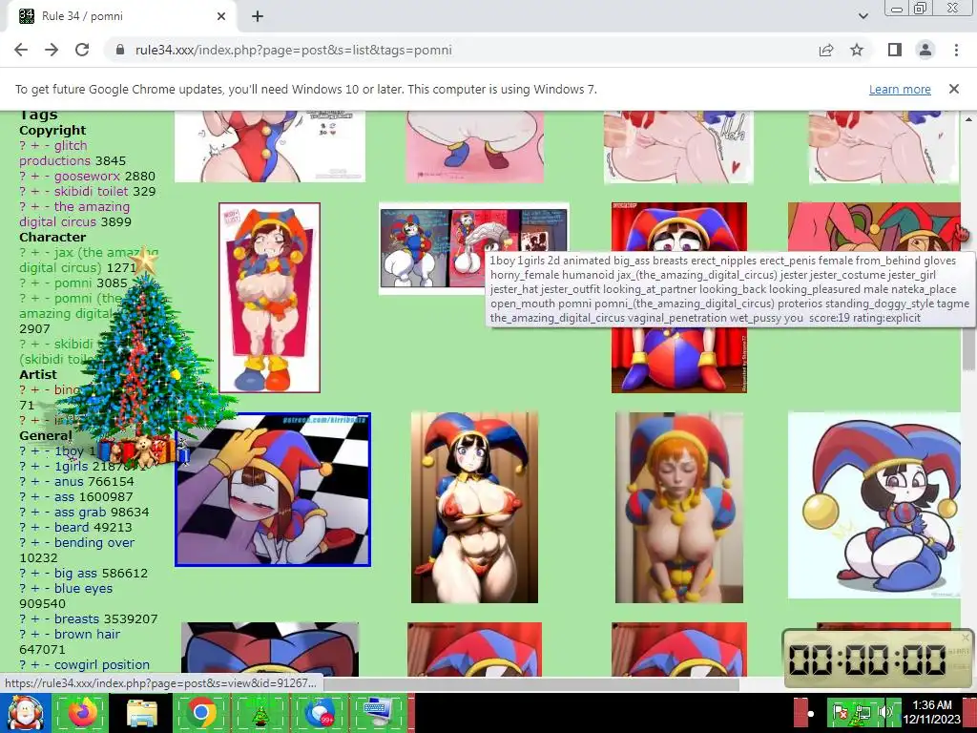Viewport: 977px width, 733px height.
Task: Click '+' next to brown hair tag
Action: 35,634
